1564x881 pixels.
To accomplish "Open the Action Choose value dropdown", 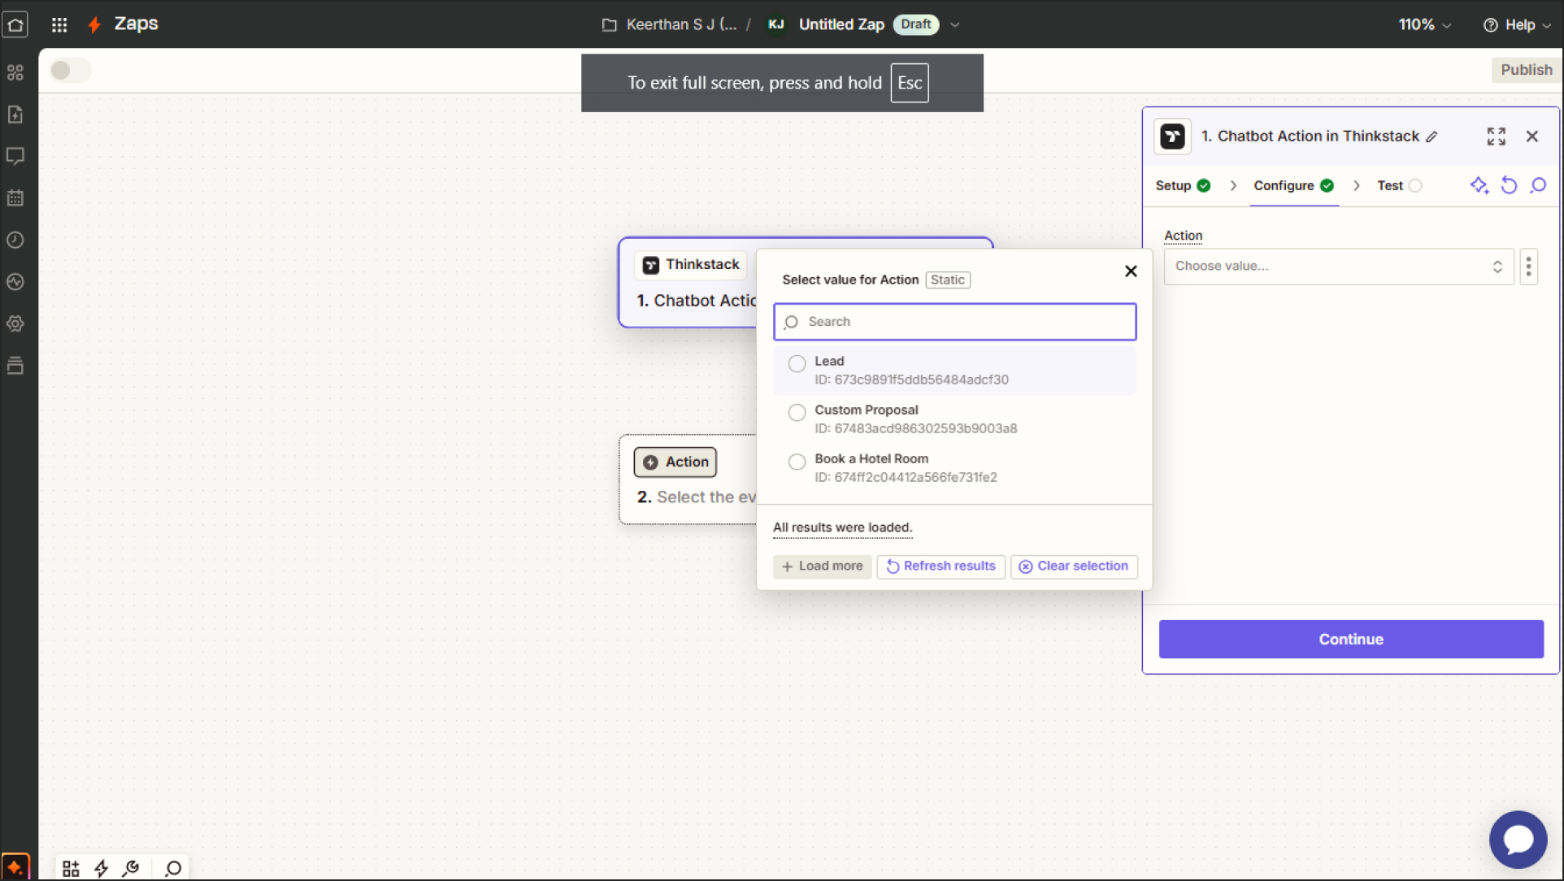I will point(1339,267).
